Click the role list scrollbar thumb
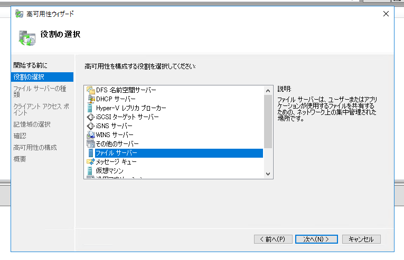 (268, 121)
